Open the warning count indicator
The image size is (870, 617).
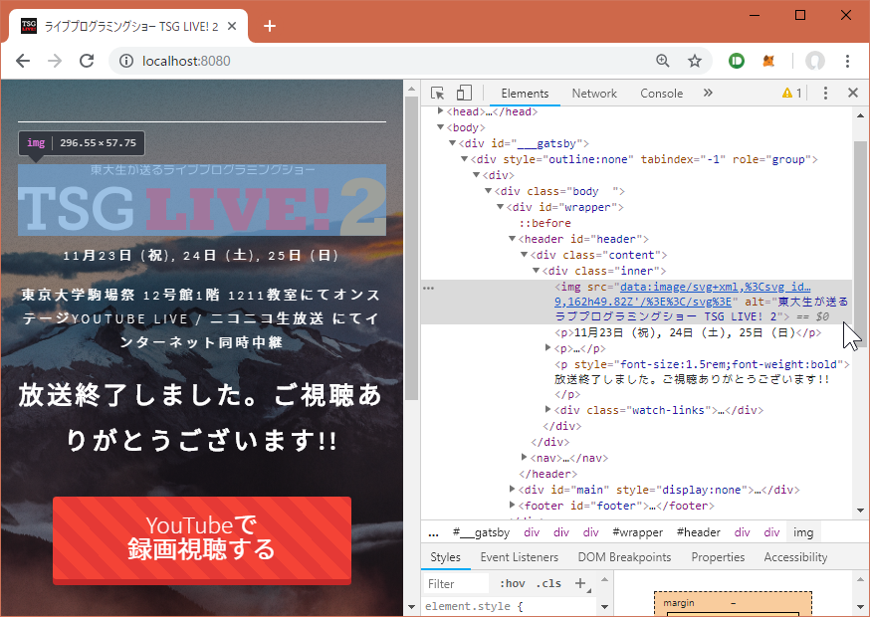[791, 94]
